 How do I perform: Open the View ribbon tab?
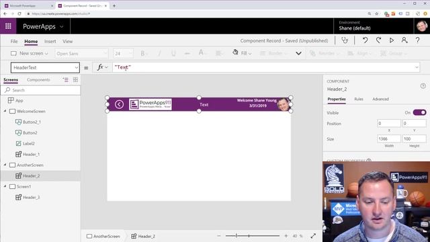point(67,41)
